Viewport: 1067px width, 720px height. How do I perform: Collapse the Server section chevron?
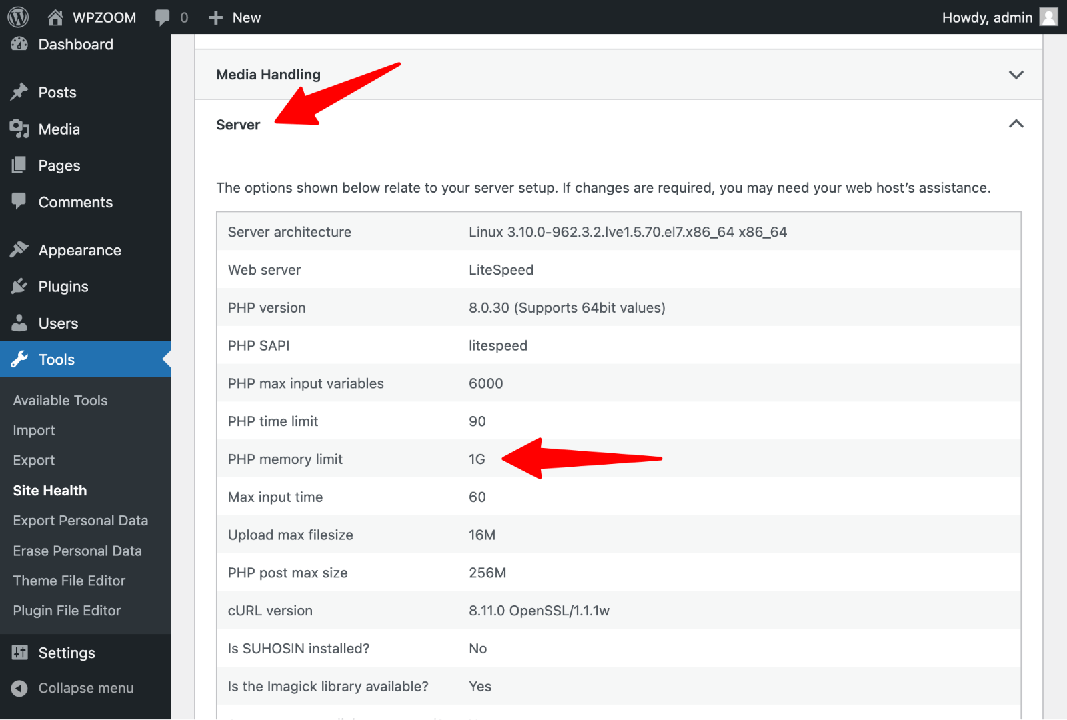1016,124
